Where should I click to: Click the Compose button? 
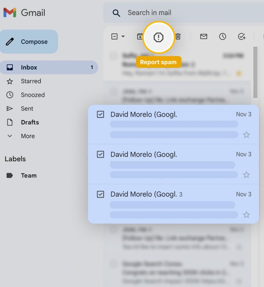pyautogui.click(x=29, y=42)
